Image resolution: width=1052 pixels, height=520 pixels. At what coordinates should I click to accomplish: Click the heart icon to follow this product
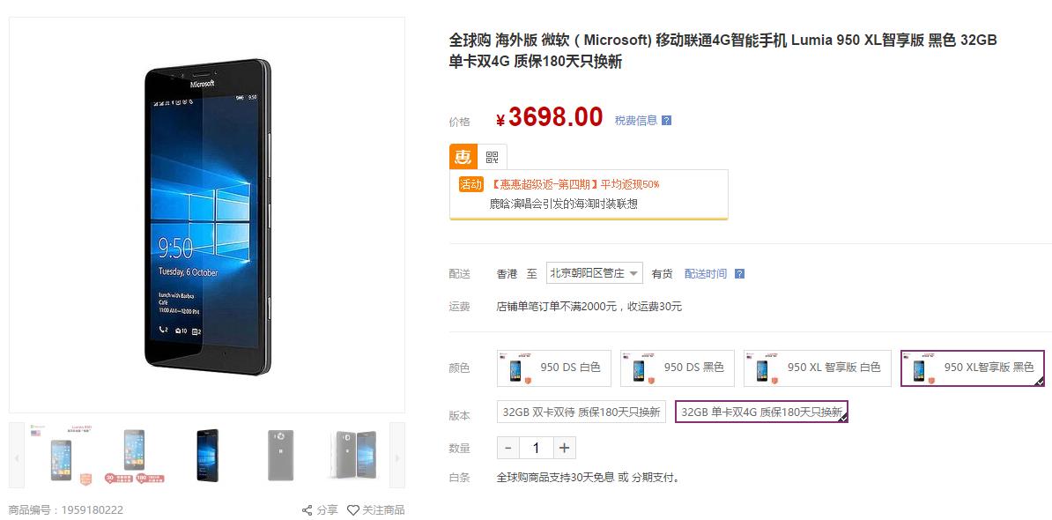[352, 509]
